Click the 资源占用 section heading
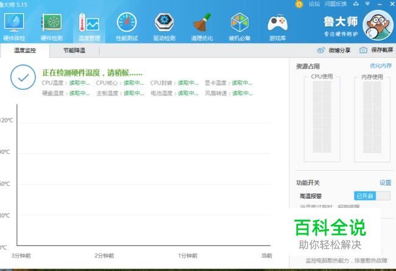 [308, 66]
